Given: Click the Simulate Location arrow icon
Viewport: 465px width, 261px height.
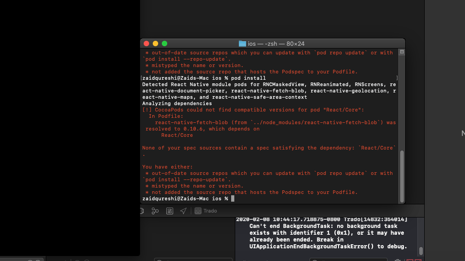Looking at the screenshot, I should click(x=183, y=210).
